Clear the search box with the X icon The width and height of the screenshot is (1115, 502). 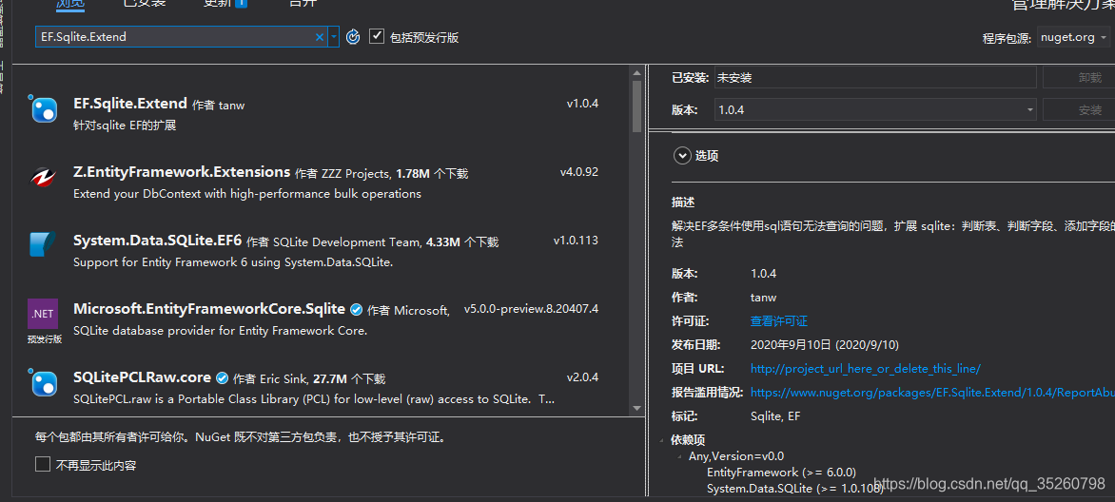(320, 37)
